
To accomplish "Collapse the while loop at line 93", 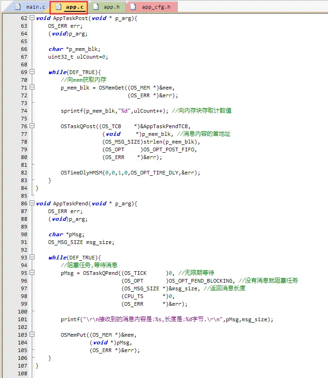I will tap(32, 258).
